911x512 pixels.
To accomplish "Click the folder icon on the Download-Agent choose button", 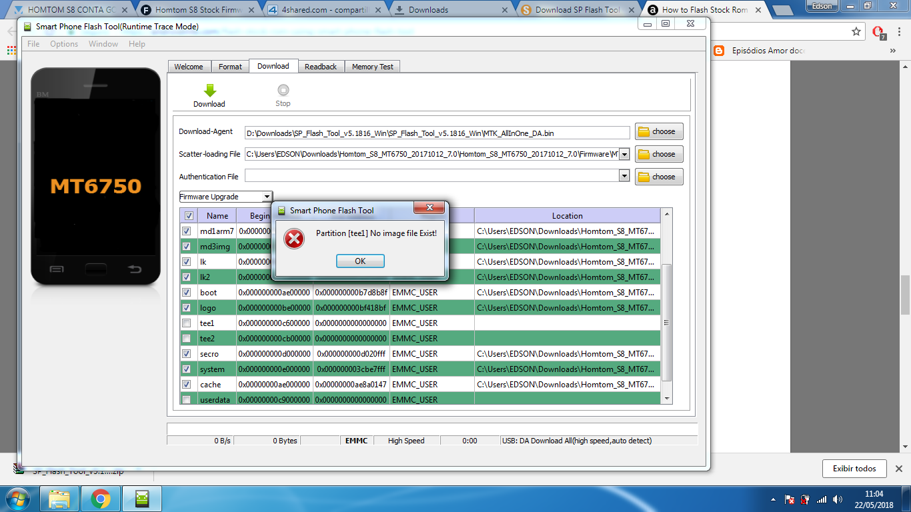I will coord(644,131).
